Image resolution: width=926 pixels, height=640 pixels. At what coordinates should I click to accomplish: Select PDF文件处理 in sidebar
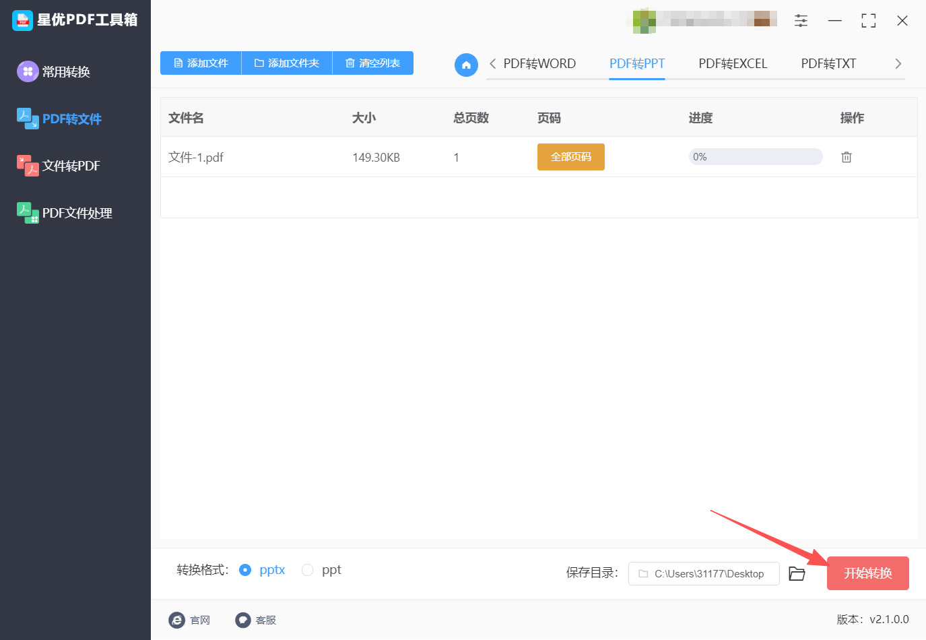tap(65, 213)
